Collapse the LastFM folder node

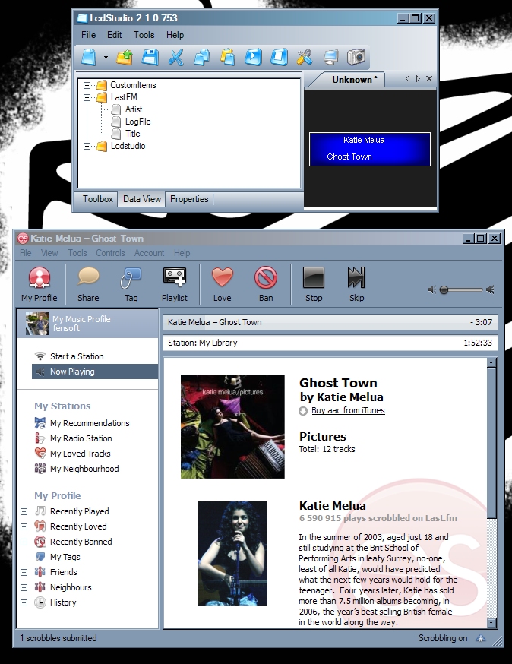[87, 97]
